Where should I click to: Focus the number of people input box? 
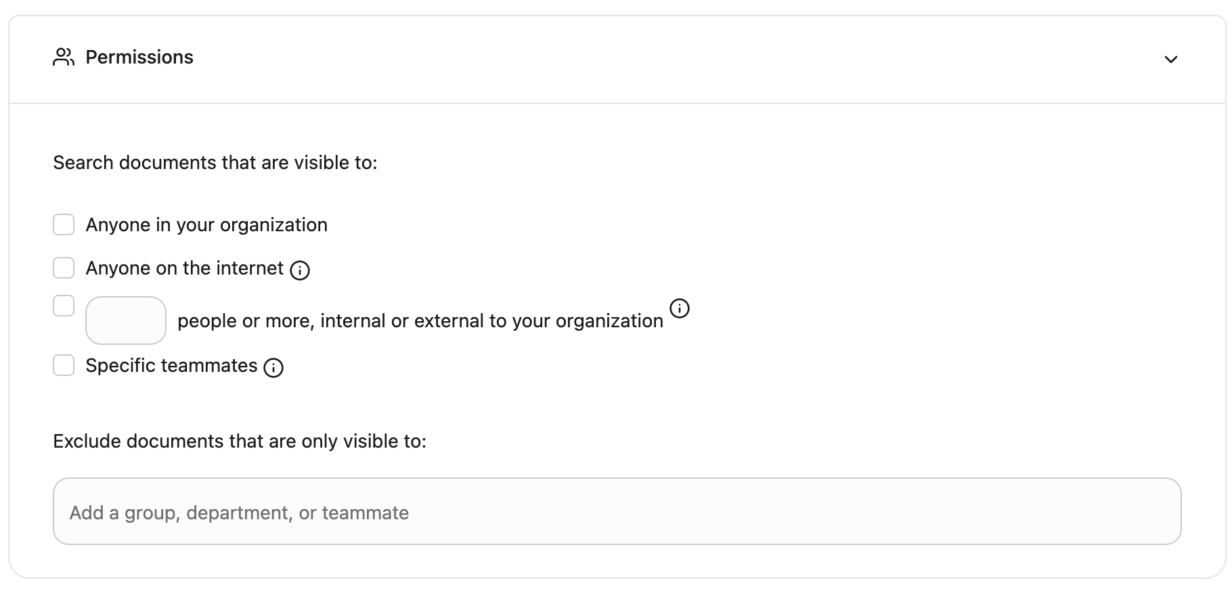(126, 321)
